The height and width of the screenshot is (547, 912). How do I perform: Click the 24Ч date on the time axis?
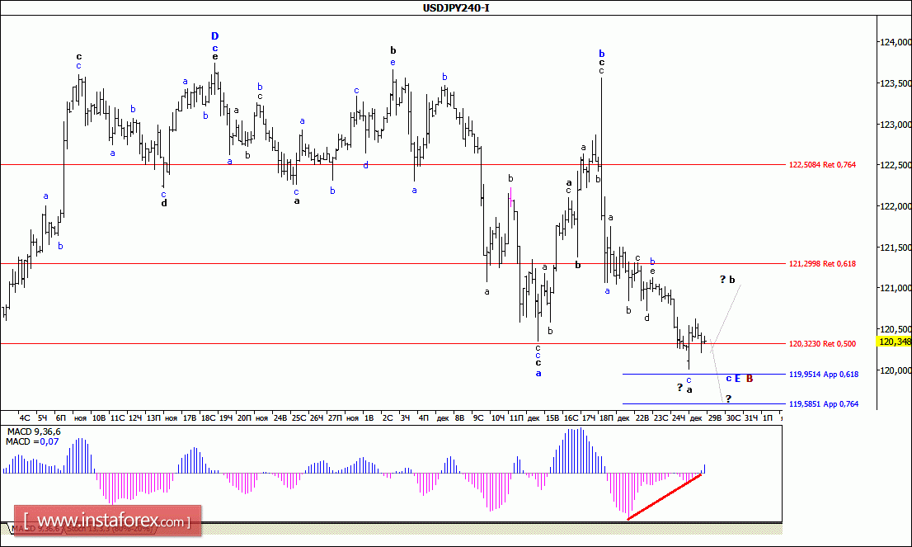pyautogui.click(x=679, y=417)
